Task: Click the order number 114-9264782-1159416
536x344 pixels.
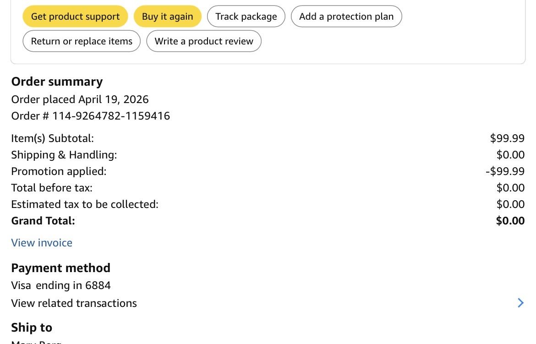Action: click(x=111, y=116)
